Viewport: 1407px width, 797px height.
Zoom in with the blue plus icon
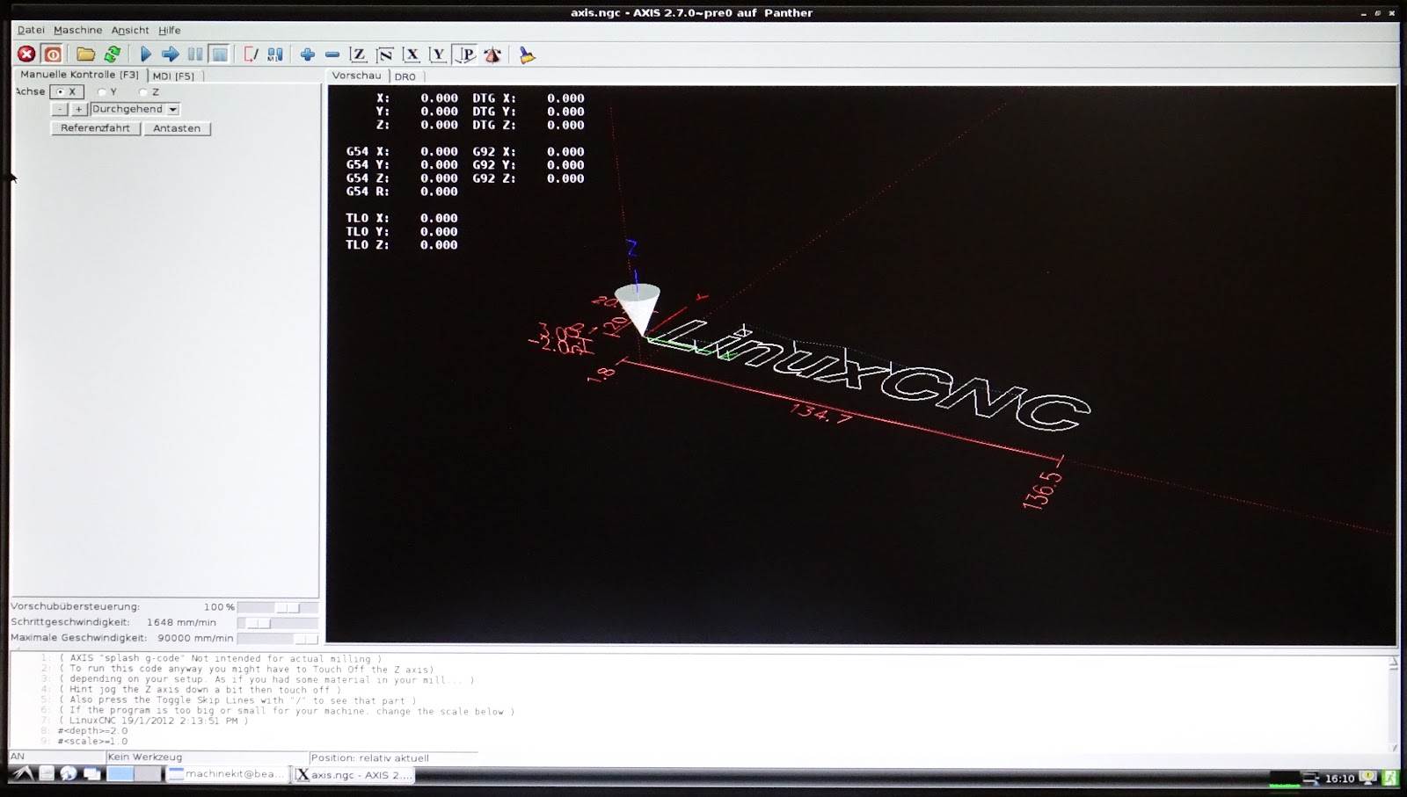coord(307,54)
